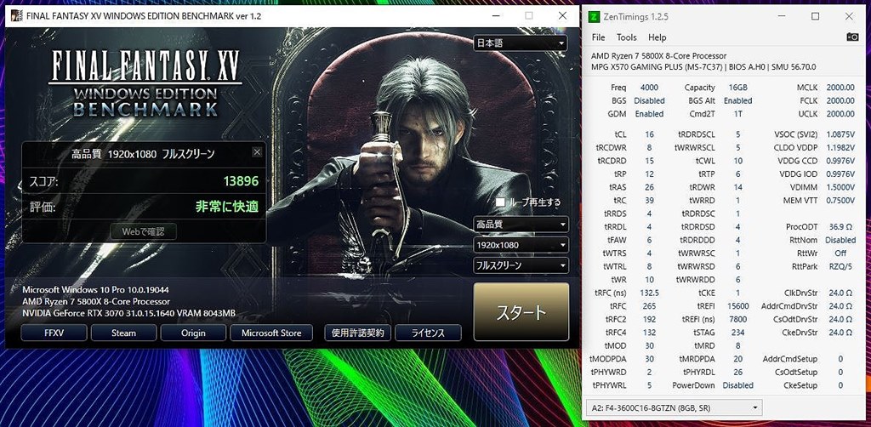Click the BGS value Disabled

(x=649, y=100)
